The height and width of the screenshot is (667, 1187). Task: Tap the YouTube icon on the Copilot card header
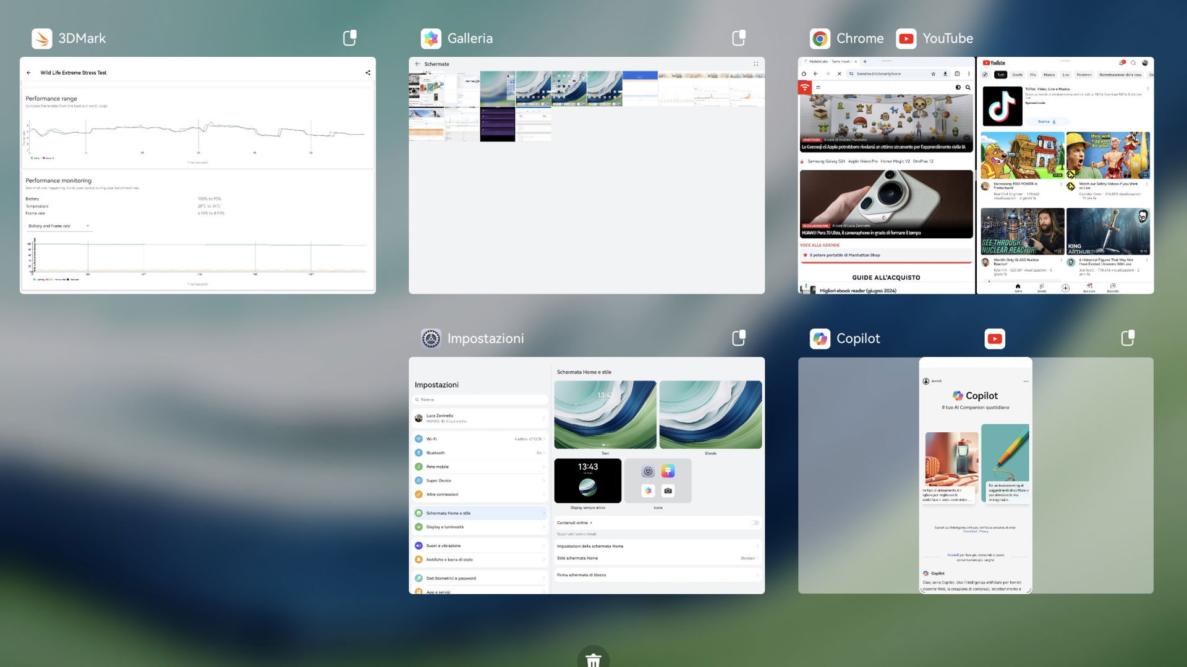tap(995, 338)
